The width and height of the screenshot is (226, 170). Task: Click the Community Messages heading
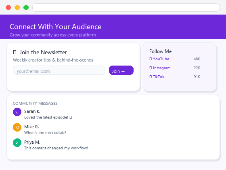point(35,104)
